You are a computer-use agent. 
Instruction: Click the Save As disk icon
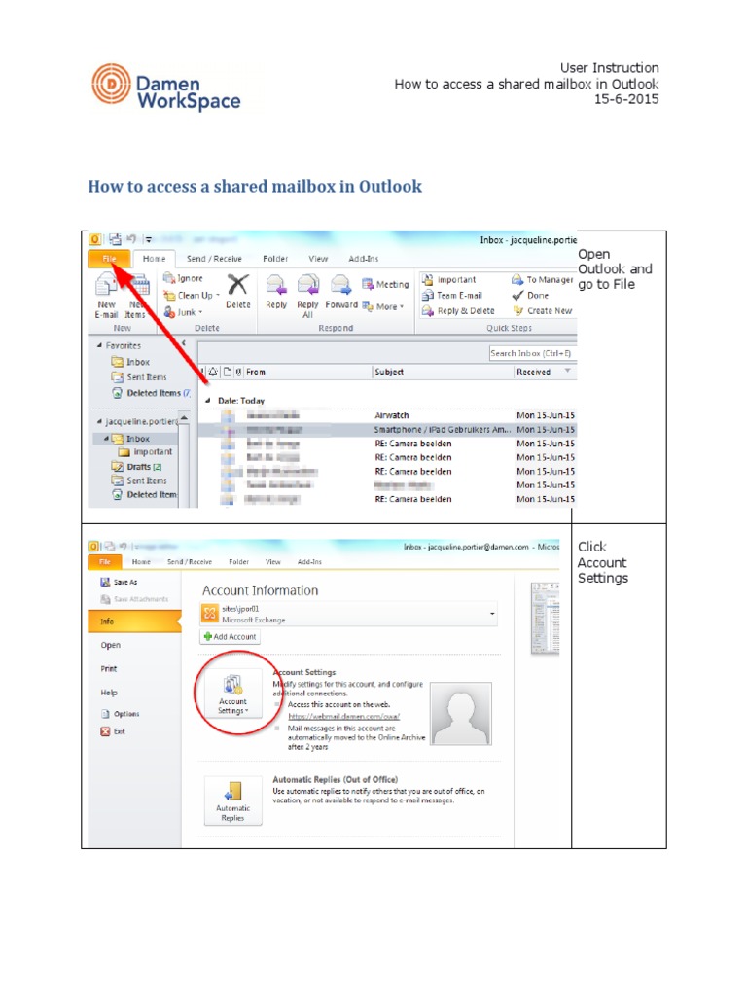point(105,582)
